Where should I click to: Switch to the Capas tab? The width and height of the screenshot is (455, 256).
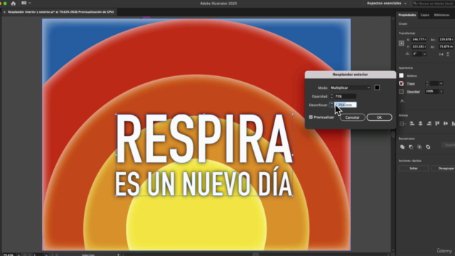(x=424, y=15)
